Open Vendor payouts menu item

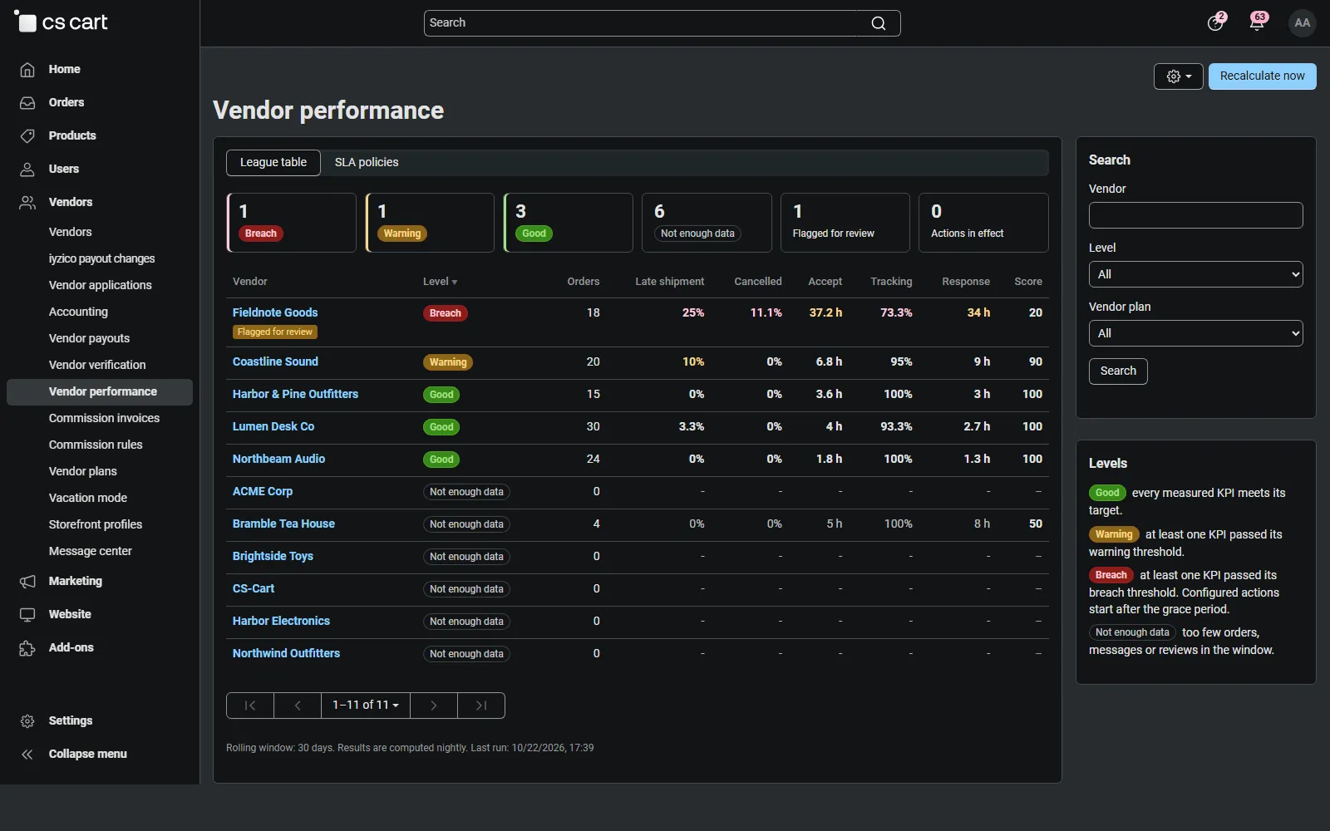(x=89, y=338)
